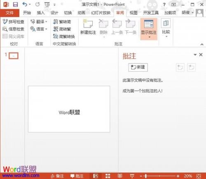Toggle Notes (备注) pane in status bar

click(x=57, y=176)
